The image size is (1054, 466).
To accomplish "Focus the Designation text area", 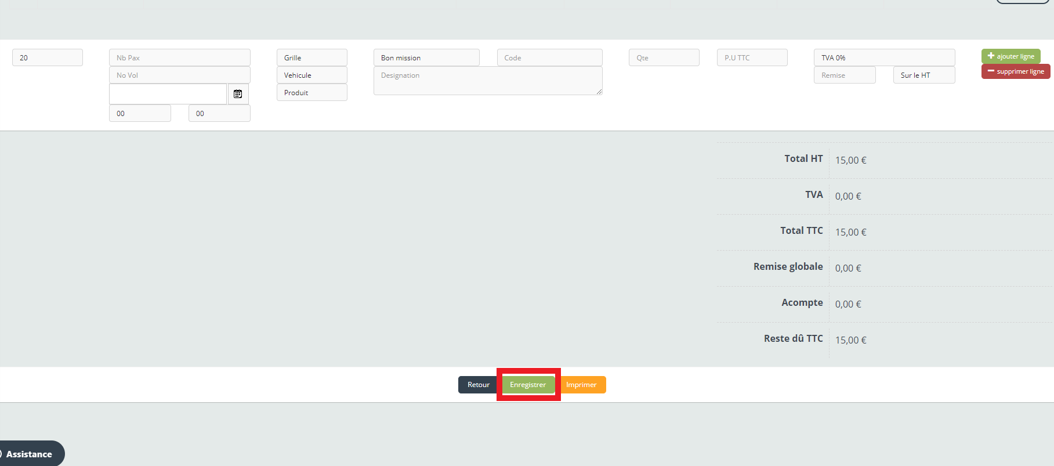I will 487,81.
